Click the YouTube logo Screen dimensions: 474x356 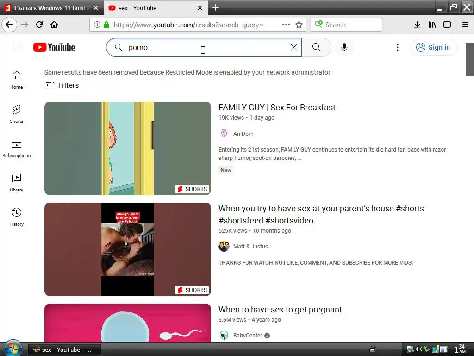click(54, 48)
